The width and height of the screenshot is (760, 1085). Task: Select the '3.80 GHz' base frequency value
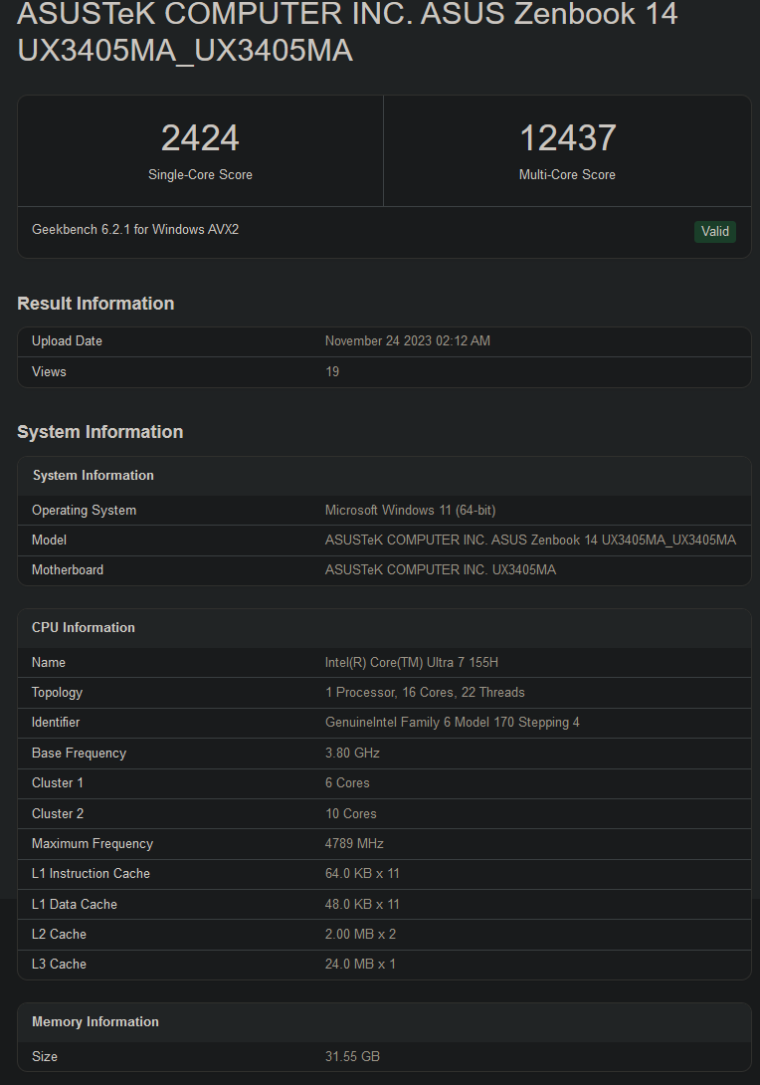352,753
